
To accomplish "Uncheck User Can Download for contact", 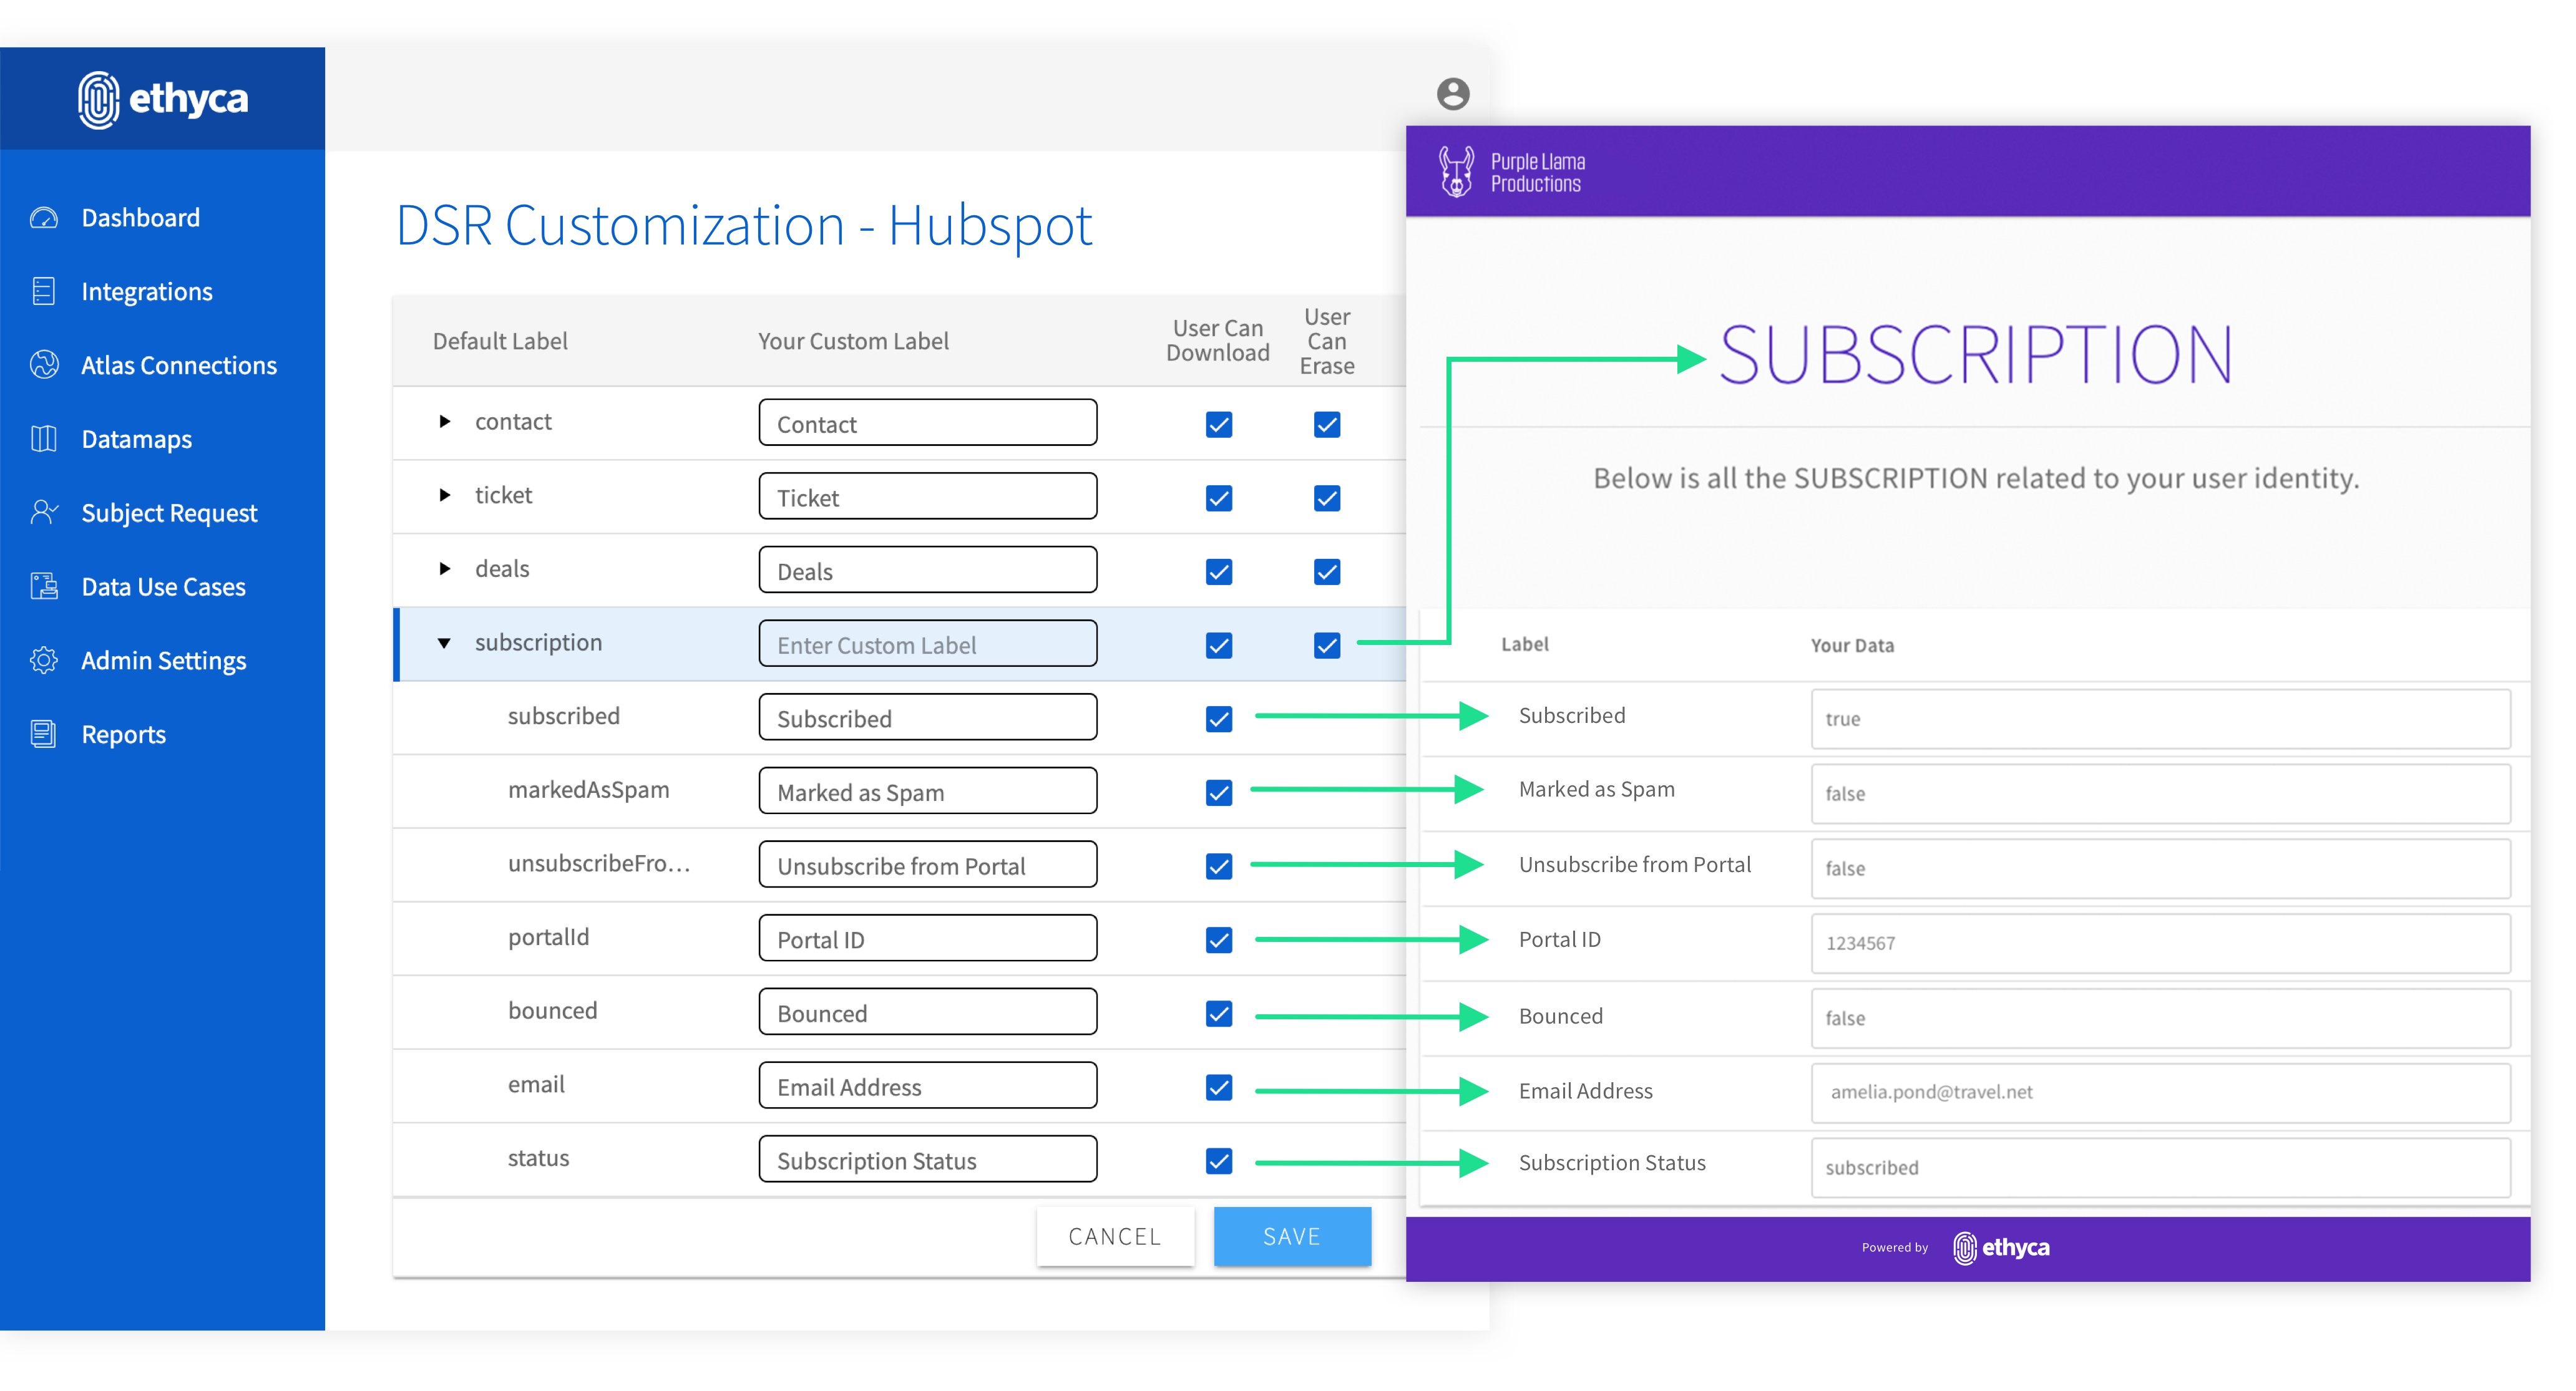I will pyautogui.click(x=1218, y=425).
